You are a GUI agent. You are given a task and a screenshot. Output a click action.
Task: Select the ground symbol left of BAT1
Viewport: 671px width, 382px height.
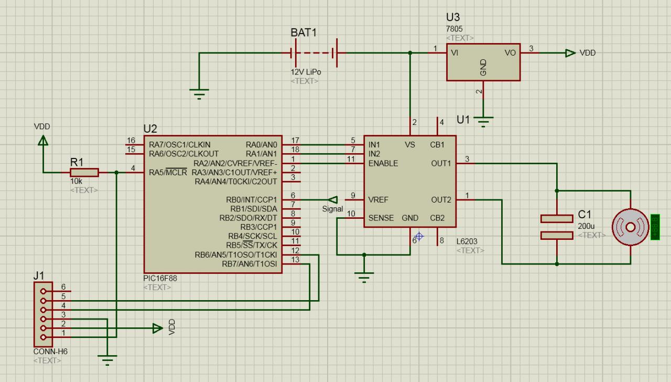tap(199, 94)
